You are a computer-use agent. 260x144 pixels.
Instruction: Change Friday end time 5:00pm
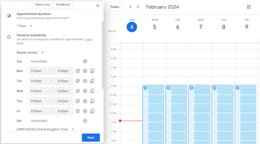[x=64, y=111]
